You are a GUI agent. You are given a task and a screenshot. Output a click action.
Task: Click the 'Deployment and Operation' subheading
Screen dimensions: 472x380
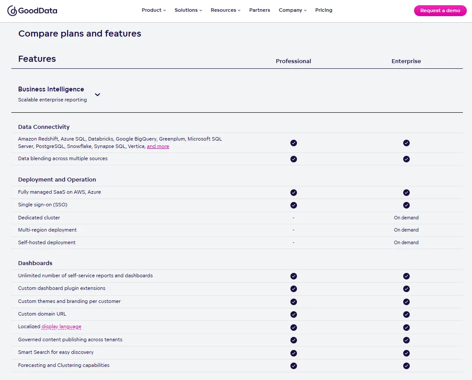point(57,180)
